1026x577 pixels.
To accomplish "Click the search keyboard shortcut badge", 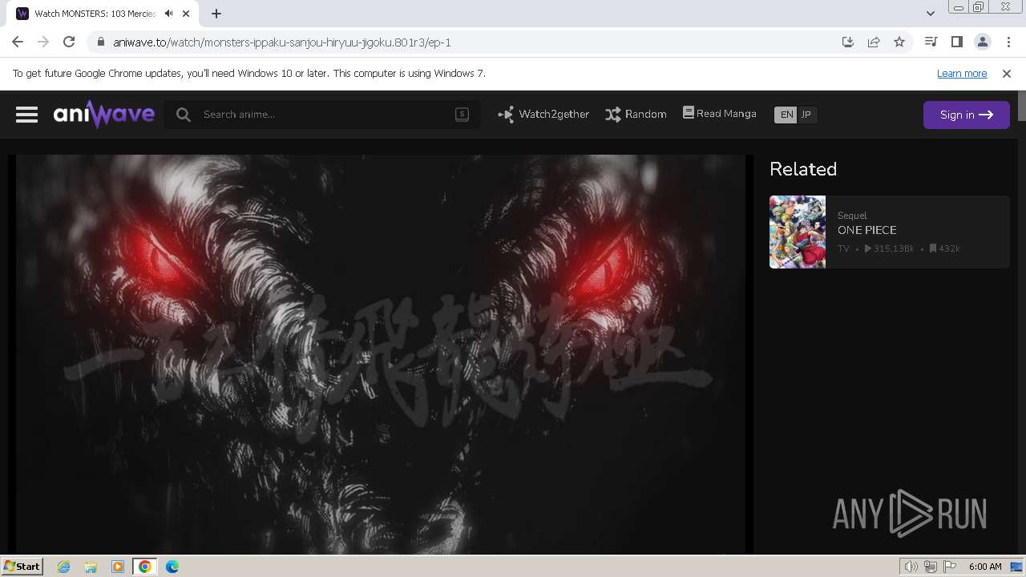I will pyautogui.click(x=462, y=115).
